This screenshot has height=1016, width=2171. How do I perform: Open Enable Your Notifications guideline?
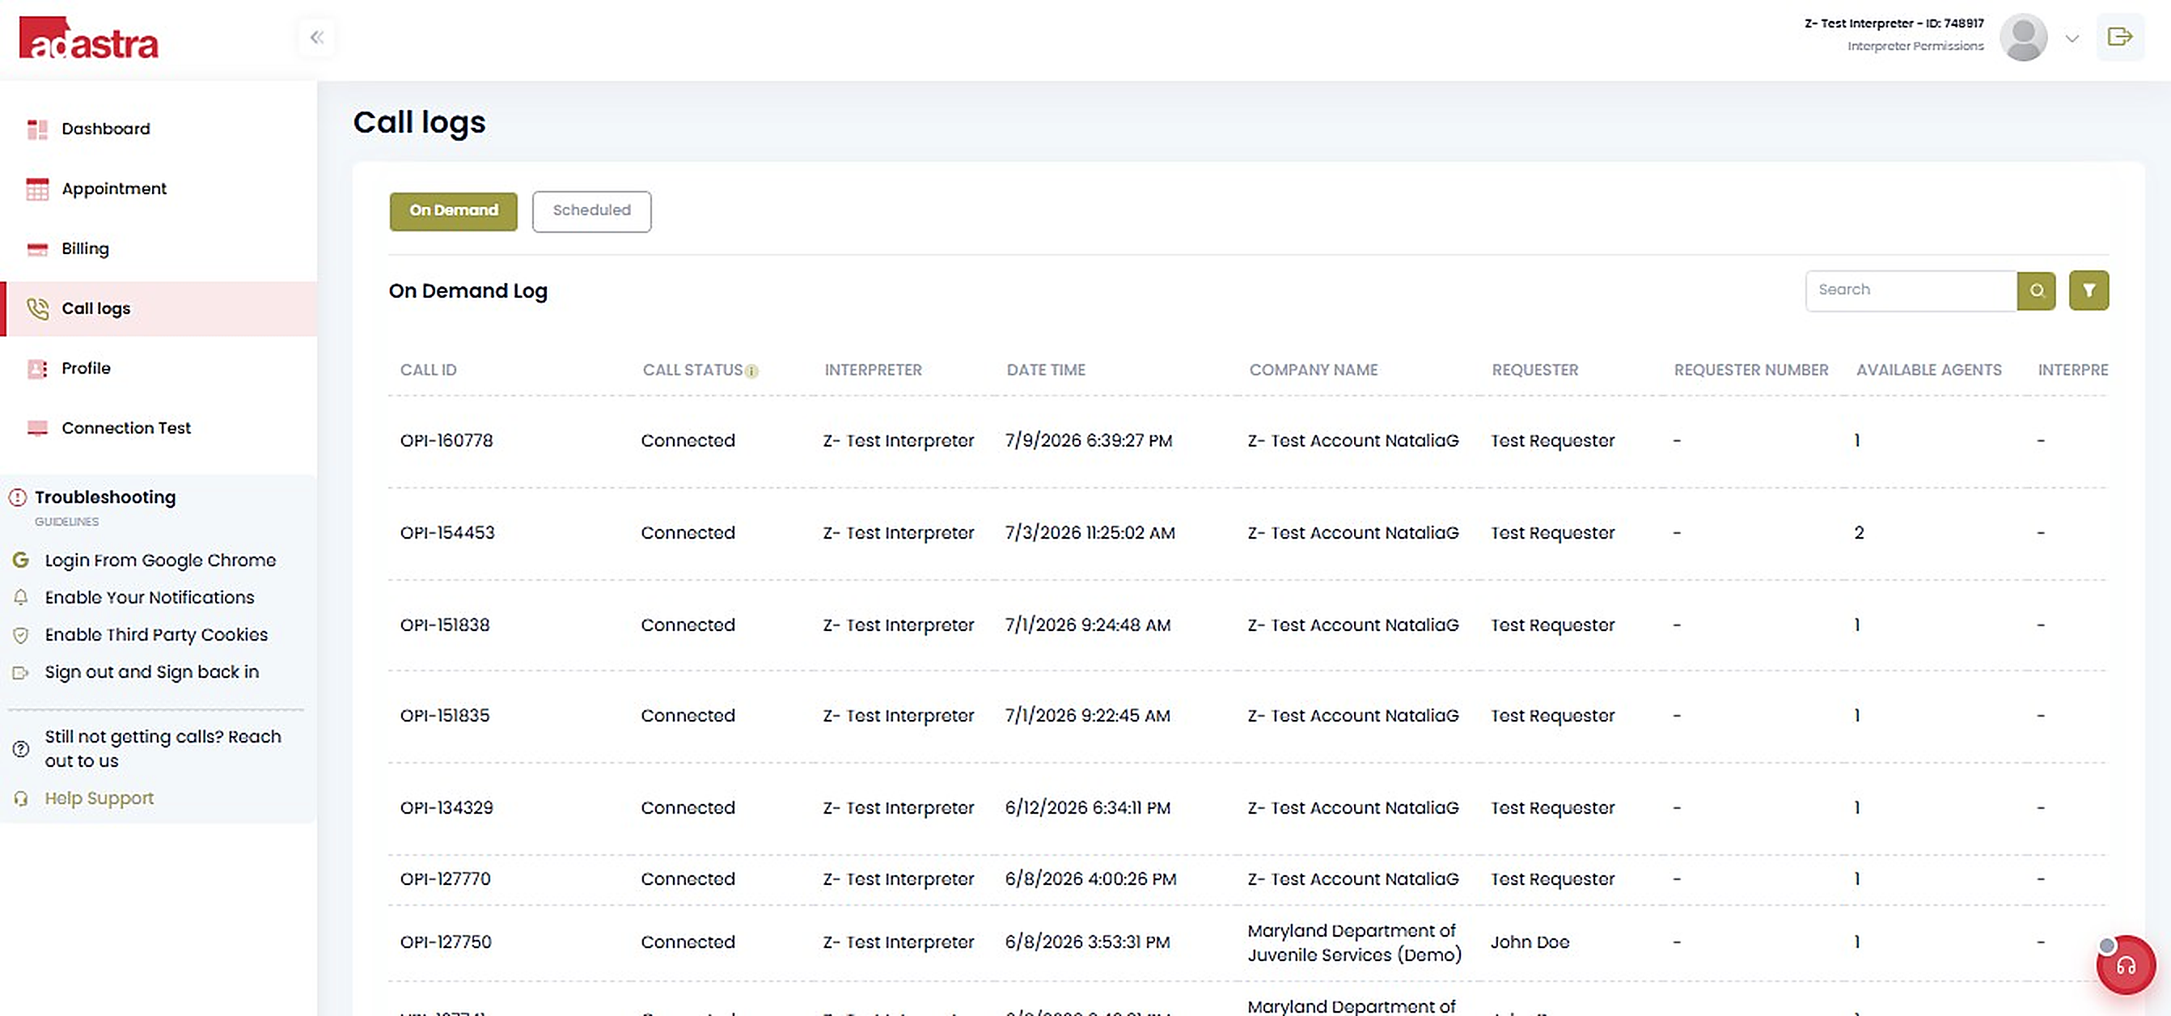149,597
